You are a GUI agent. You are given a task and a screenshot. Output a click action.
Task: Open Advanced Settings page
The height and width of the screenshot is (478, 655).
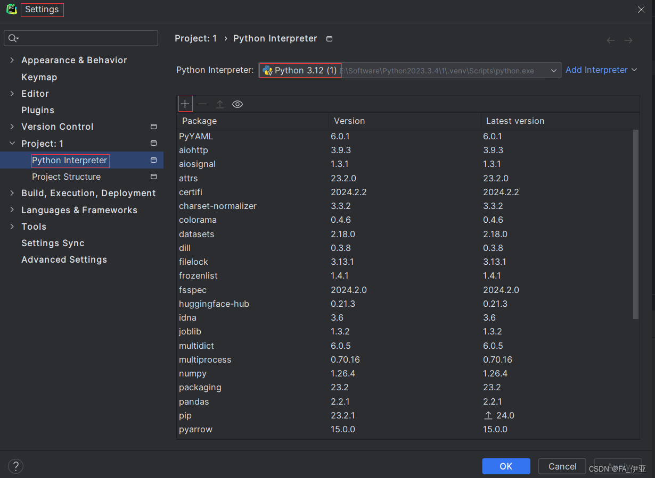pyautogui.click(x=64, y=259)
